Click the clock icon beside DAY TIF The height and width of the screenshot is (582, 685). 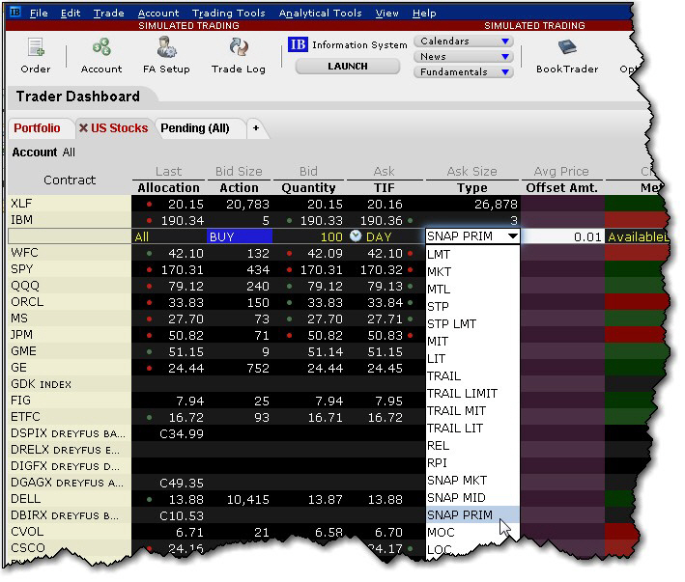[356, 236]
